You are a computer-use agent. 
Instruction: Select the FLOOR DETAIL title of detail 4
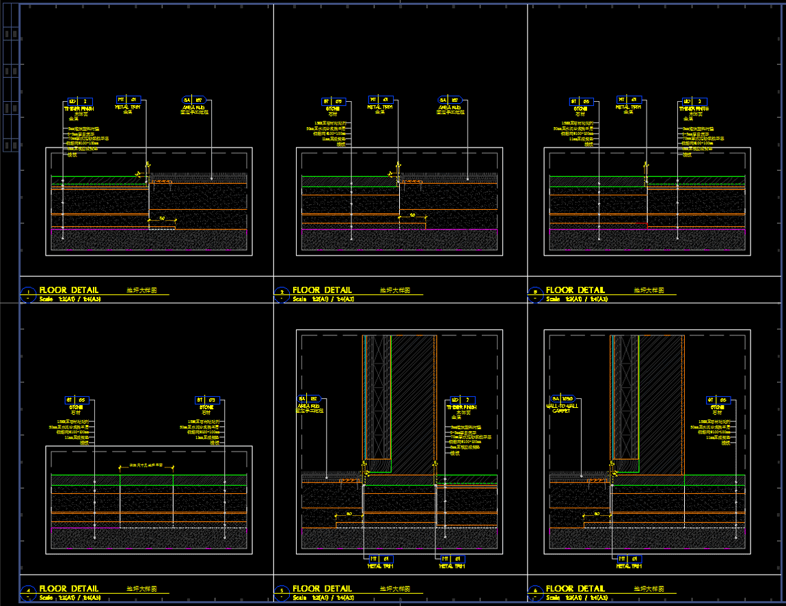click(69, 588)
